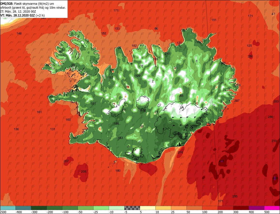This screenshot has width=280, height=214.
Task: Click the map value '-107'
Action: (75, 138)
